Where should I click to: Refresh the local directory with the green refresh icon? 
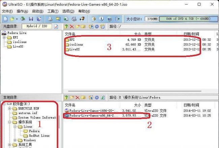tap(102, 97)
